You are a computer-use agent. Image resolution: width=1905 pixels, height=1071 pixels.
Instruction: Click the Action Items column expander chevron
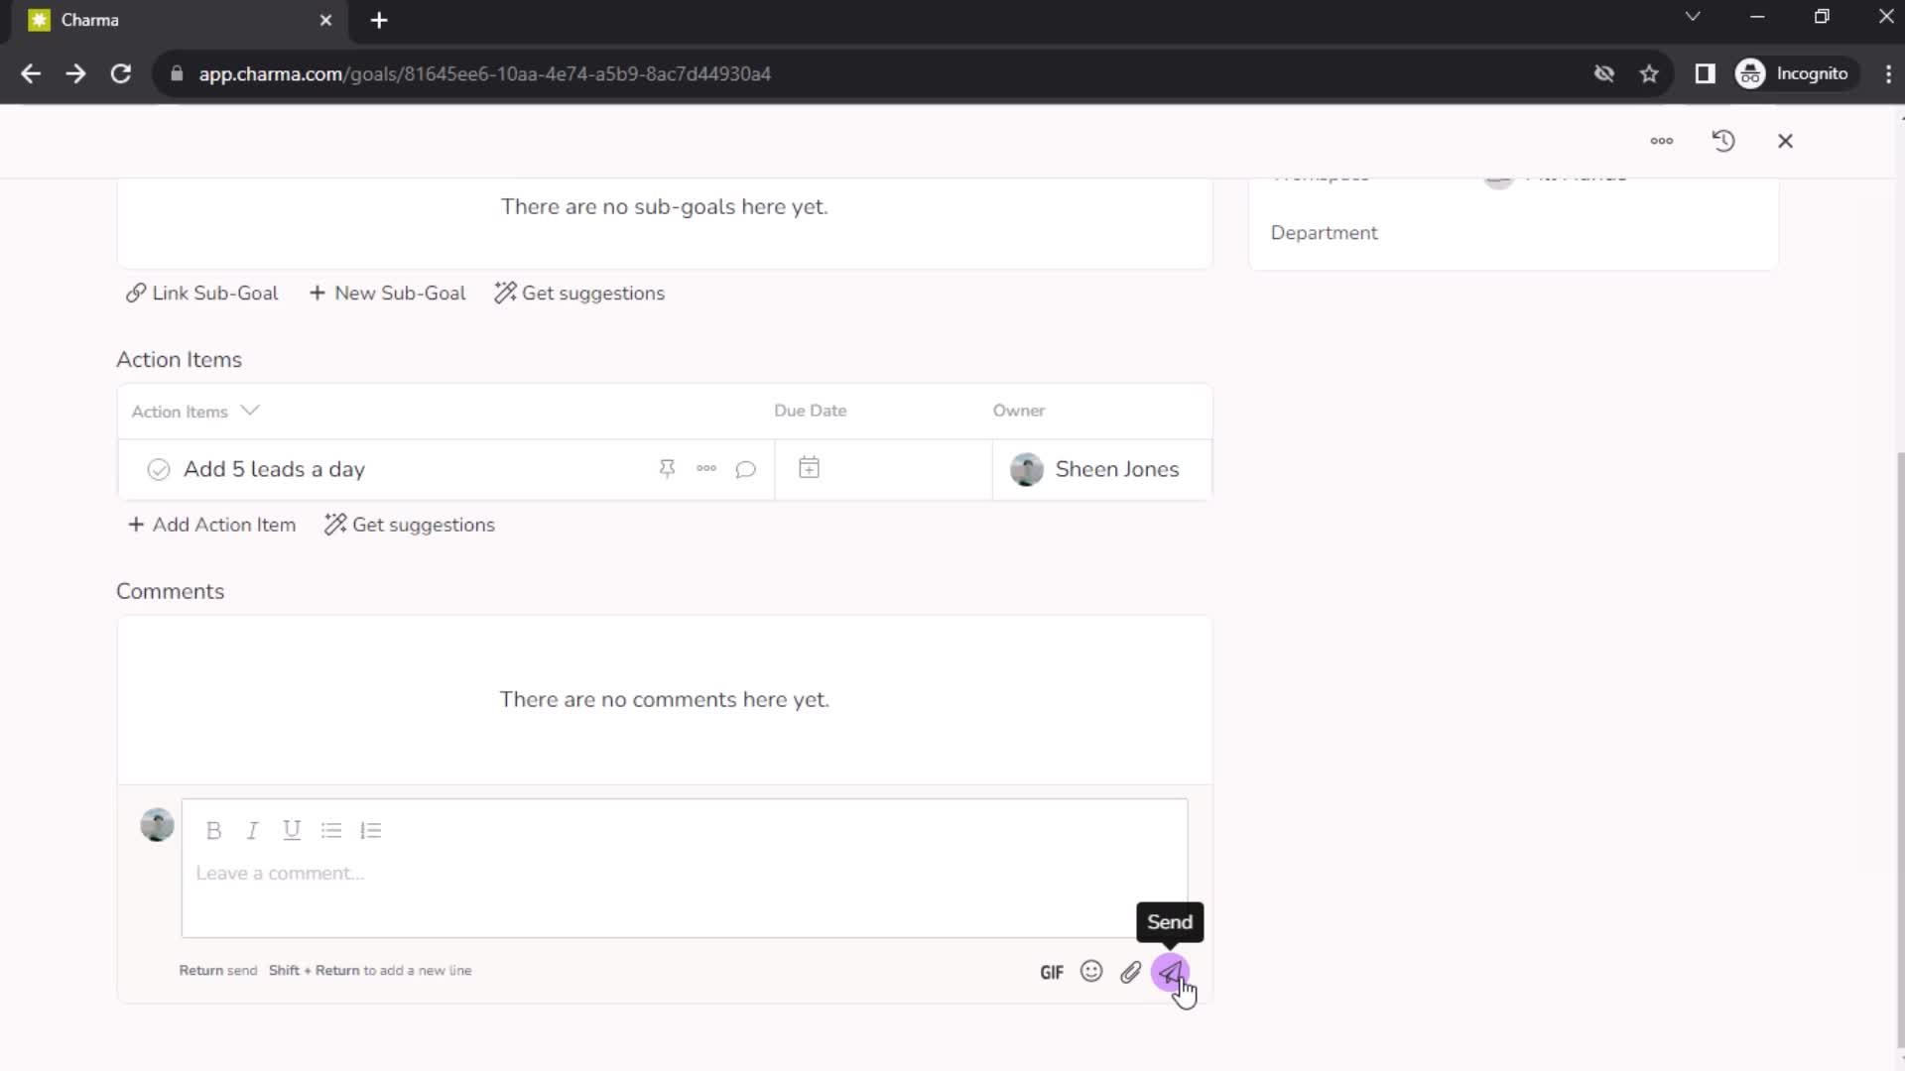[x=250, y=410]
